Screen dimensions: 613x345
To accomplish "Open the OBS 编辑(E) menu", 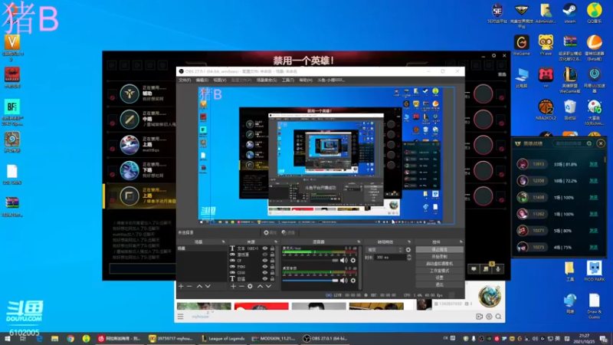I will coord(202,80).
